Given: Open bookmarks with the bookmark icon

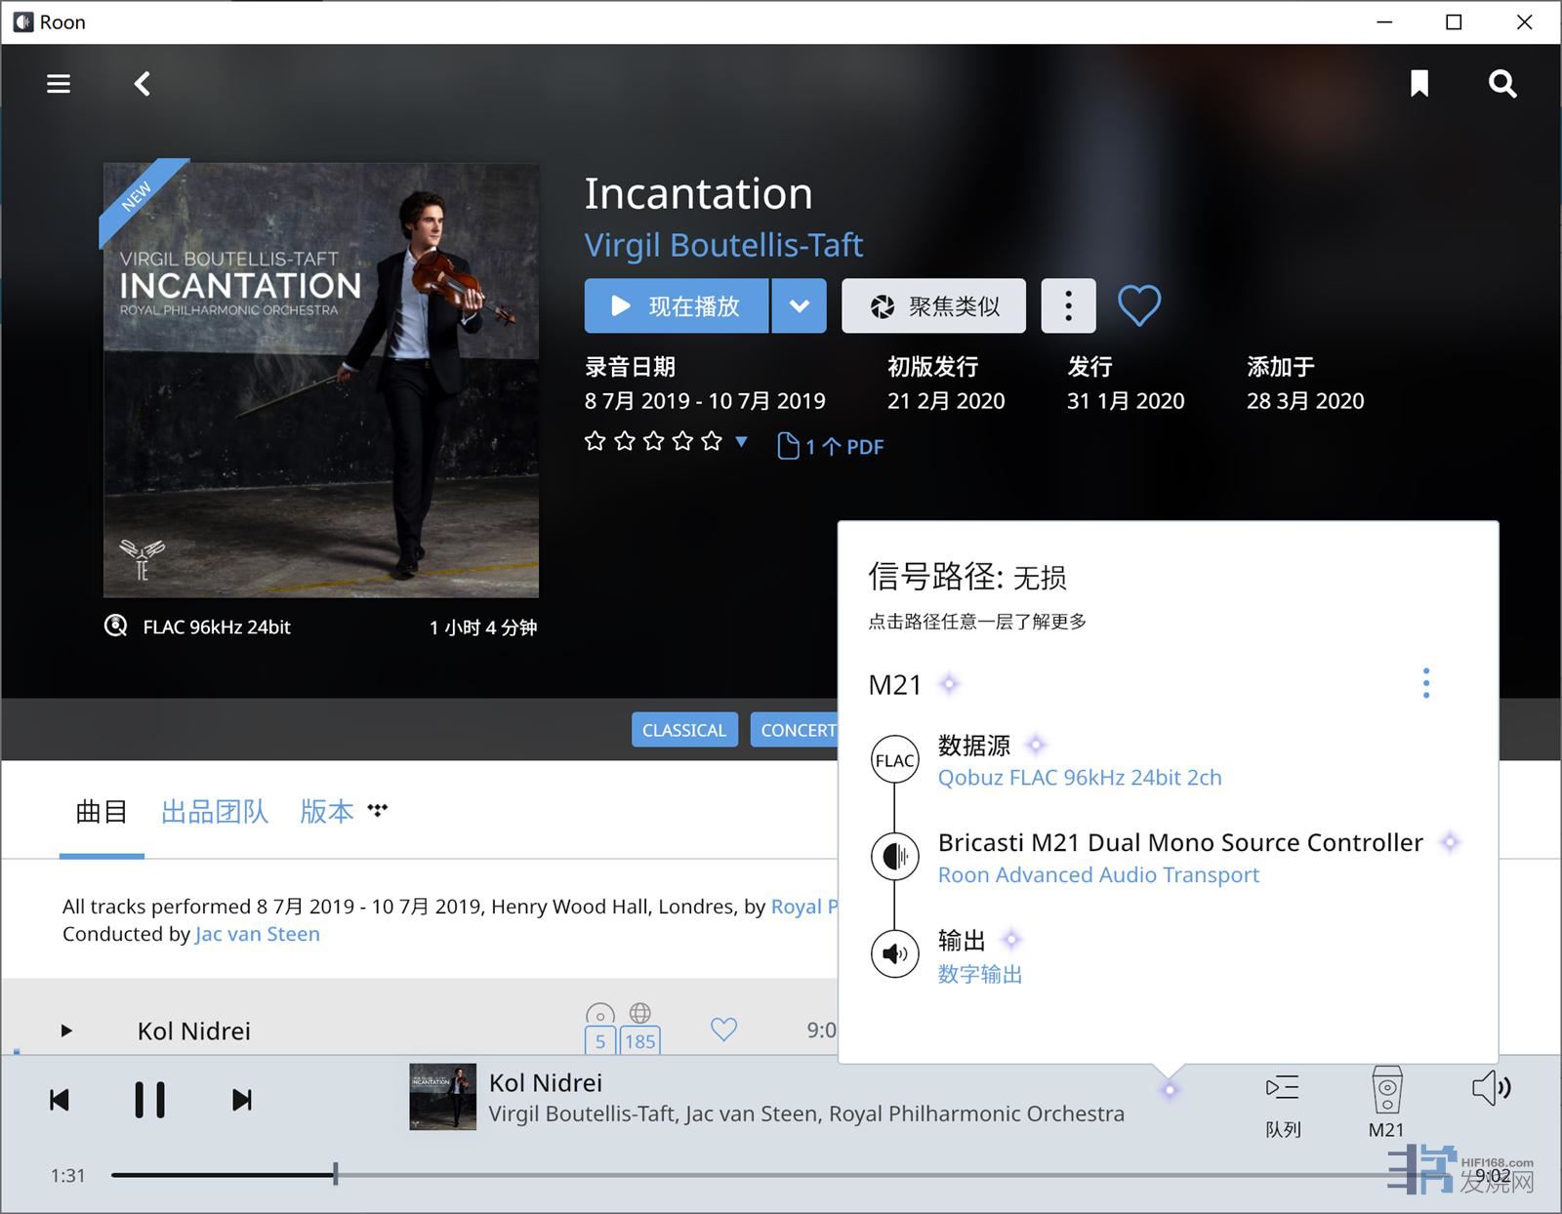Looking at the screenshot, I should [x=1419, y=84].
